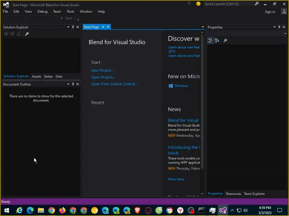The image size is (289, 216).
Task: Click the Start Page scroll down arrow
Action: (202, 194)
